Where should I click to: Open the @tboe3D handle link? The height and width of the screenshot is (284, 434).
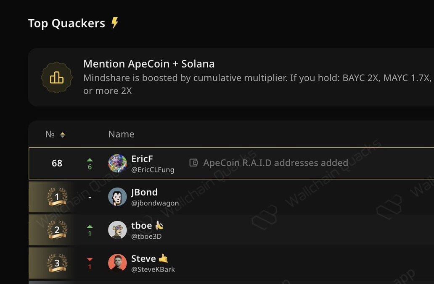click(146, 237)
